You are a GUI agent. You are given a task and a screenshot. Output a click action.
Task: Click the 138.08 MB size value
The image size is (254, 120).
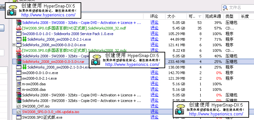point(177,67)
